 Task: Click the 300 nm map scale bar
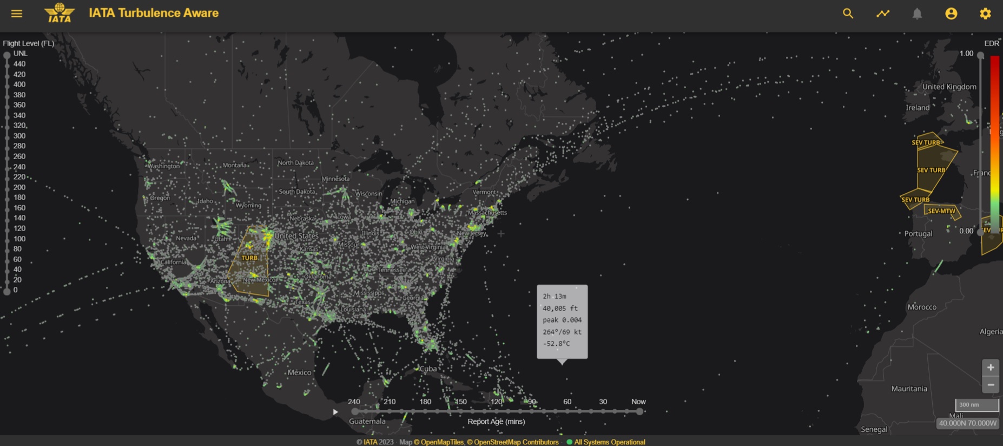coord(977,405)
